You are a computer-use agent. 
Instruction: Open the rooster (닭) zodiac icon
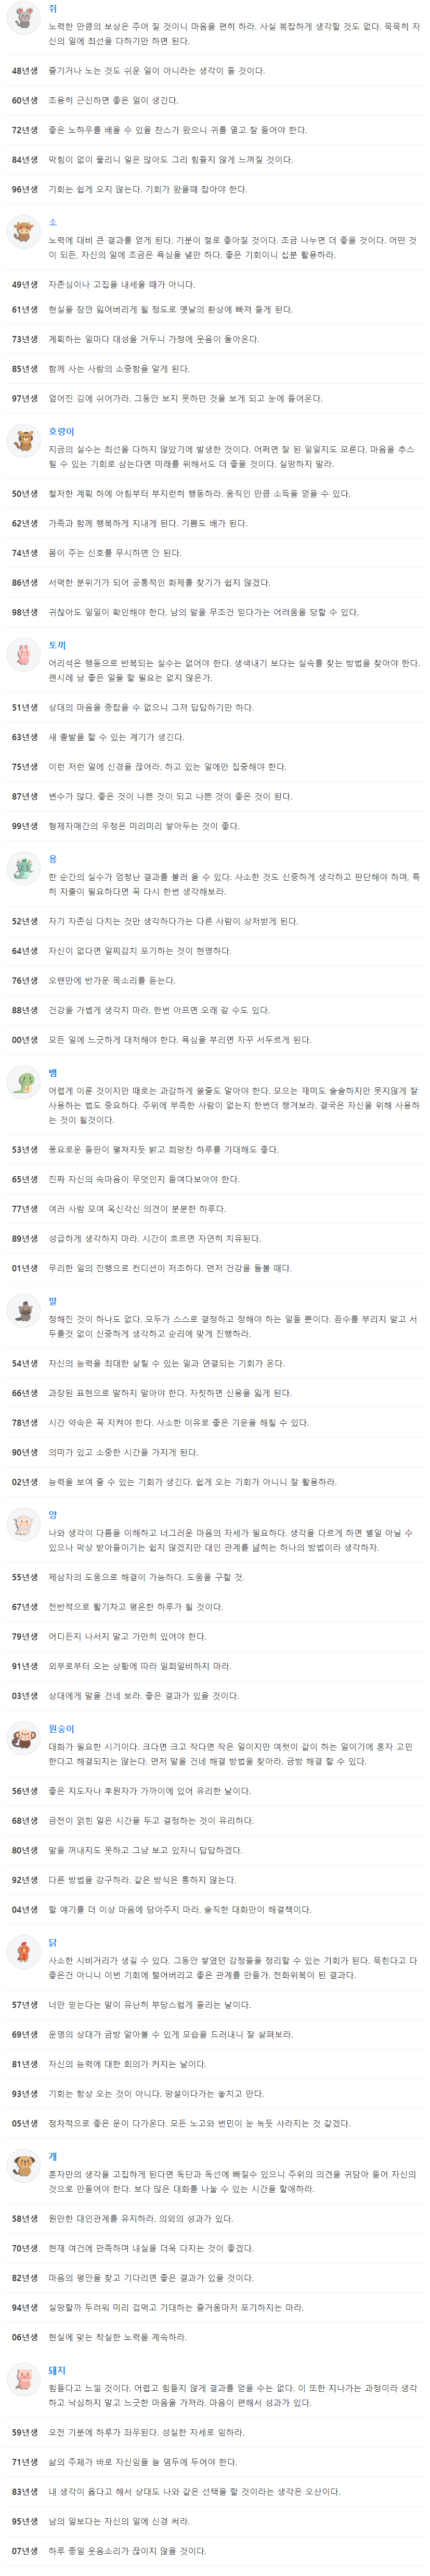pyautogui.click(x=22, y=1954)
